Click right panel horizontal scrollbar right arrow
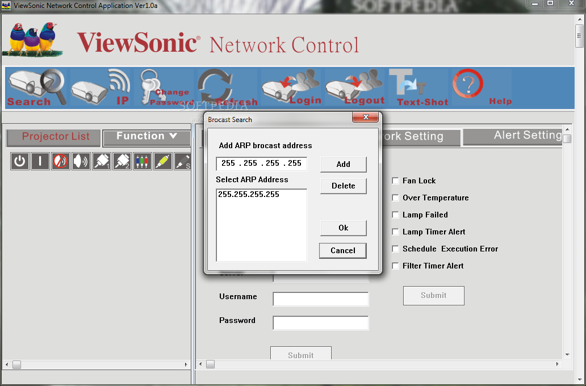The image size is (586, 386). tap(557, 364)
